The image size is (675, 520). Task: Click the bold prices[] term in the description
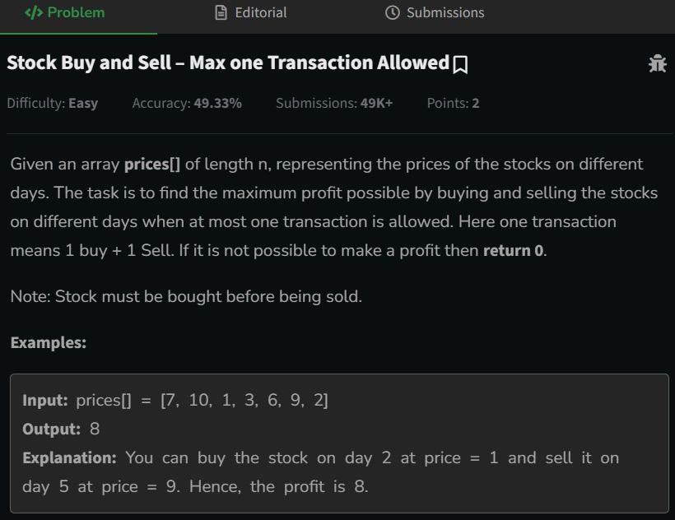pos(152,165)
